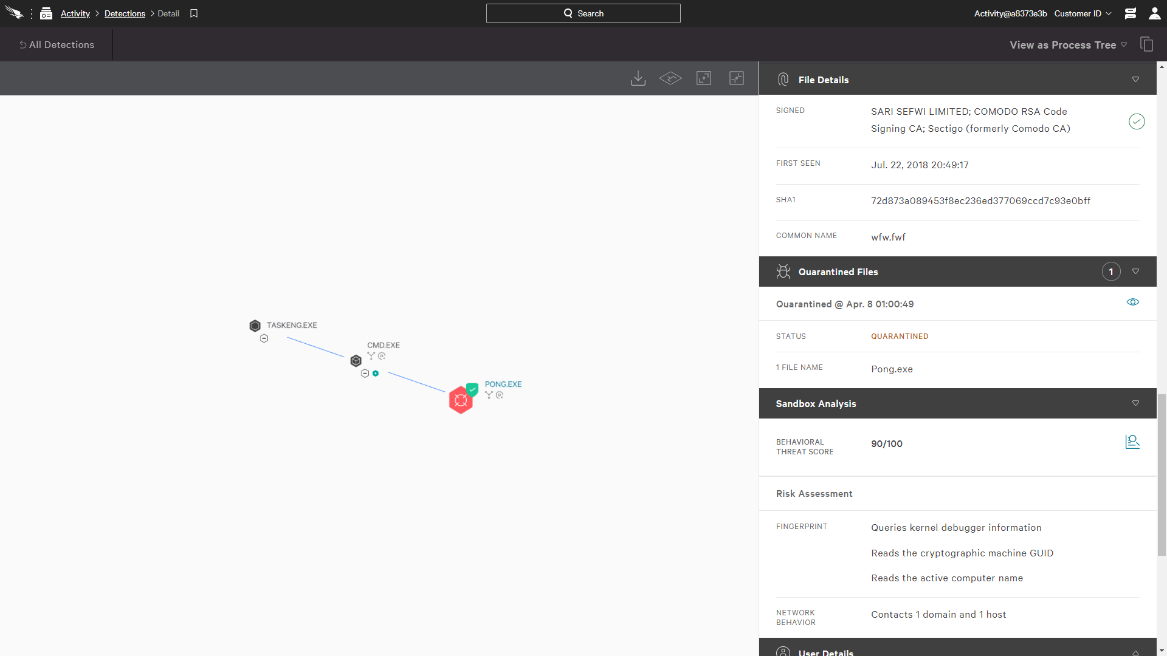Click the target icon under PONG.EXE label
Image resolution: width=1167 pixels, height=656 pixels.
pos(500,395)
